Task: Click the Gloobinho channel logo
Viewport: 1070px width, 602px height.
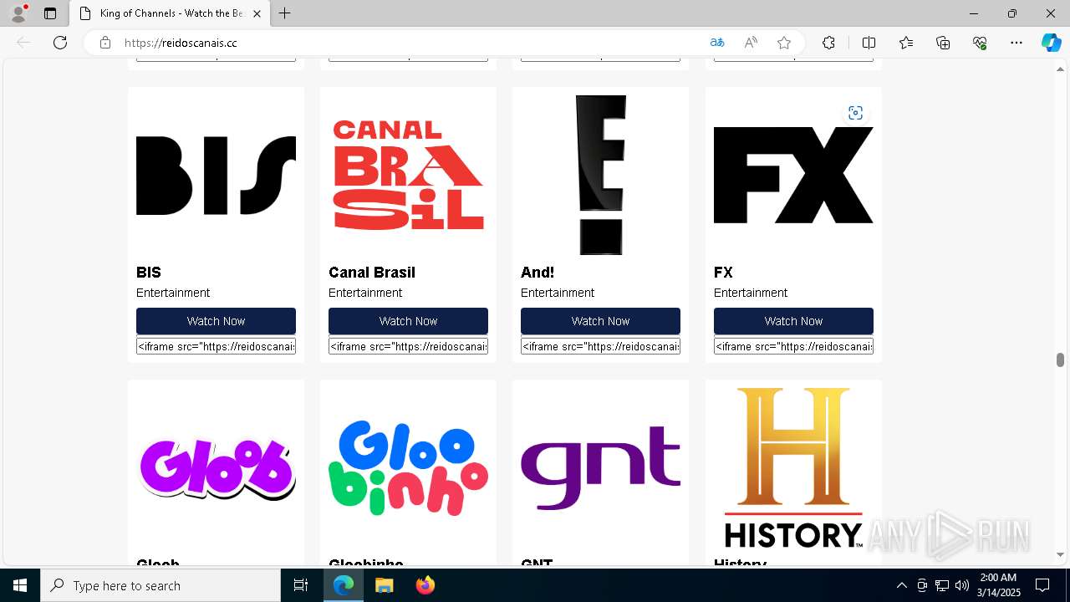Action: point(408,468)
